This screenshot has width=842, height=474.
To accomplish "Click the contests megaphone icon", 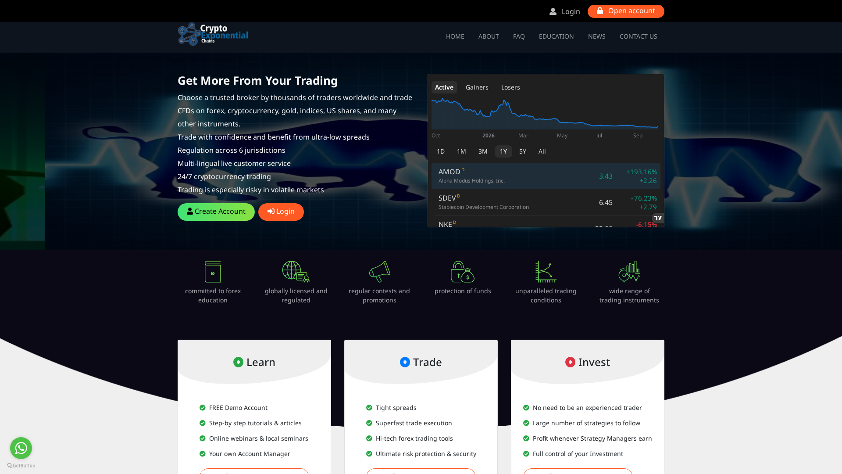I will click(379, 272).
